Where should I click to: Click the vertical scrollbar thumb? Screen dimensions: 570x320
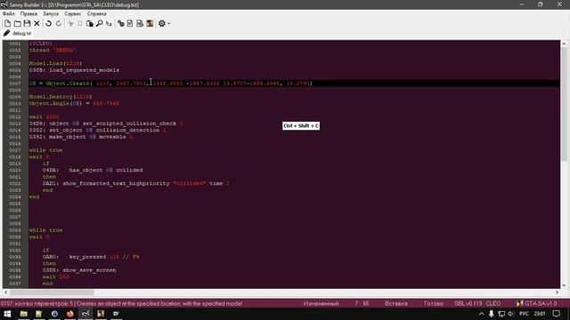point(564,104)
